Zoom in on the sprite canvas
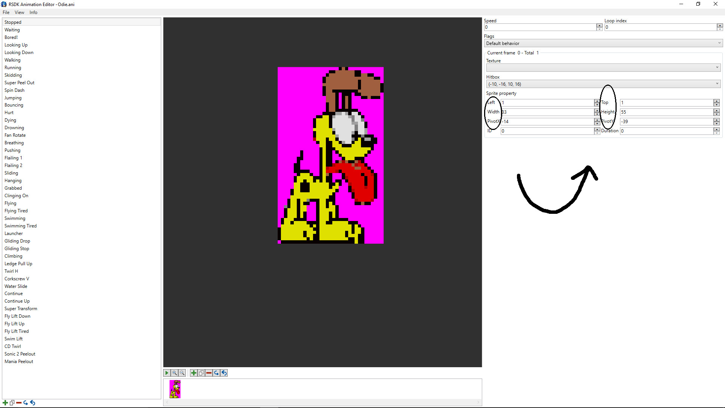The image size is (725, 408). pos(174,373)
